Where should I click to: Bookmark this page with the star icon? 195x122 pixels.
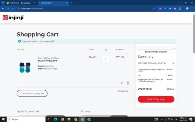tap(154, 9)
